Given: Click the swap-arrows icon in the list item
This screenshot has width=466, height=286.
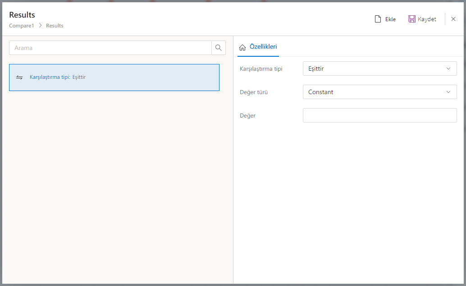Looking at the screenshot, I should click(19, 77).
